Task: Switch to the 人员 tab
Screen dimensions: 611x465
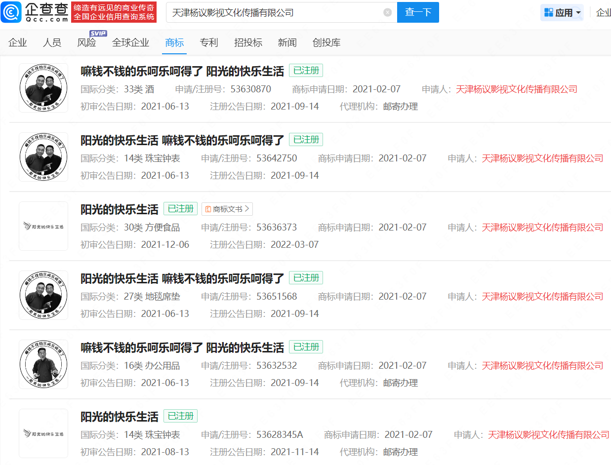Action: pos(52,42)
